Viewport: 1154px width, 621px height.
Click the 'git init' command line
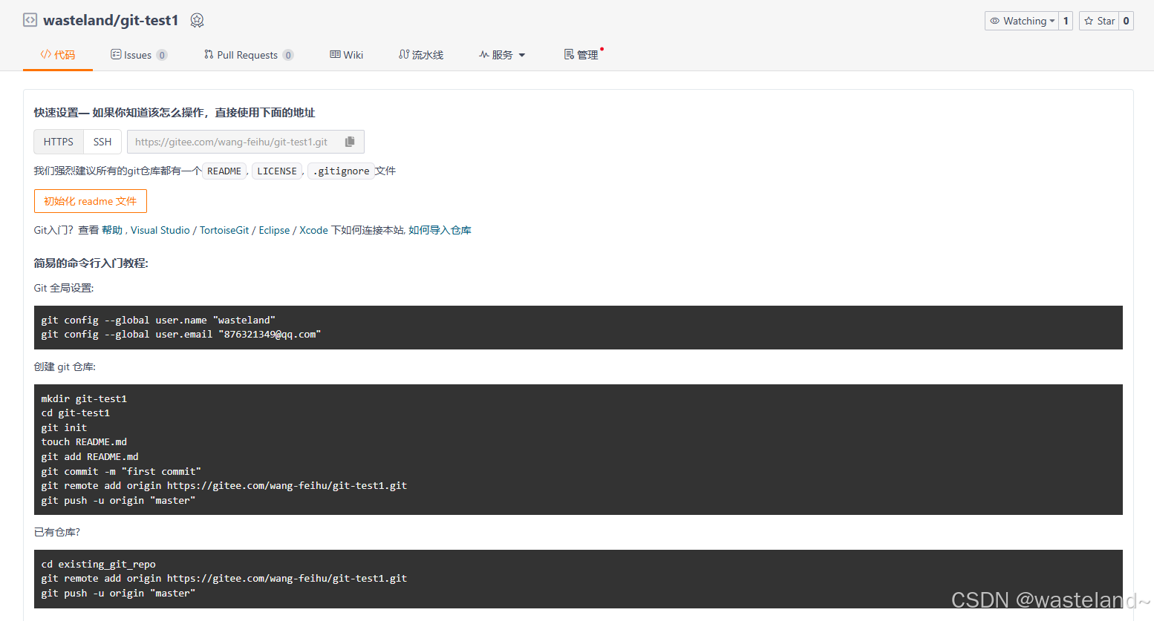pyautogui.click(x=64, y=427)
